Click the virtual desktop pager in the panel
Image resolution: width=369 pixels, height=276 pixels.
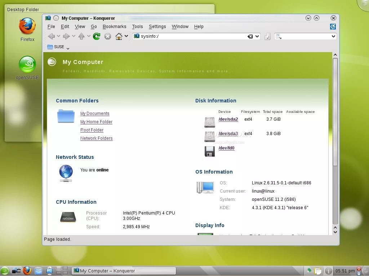(62, 271)
